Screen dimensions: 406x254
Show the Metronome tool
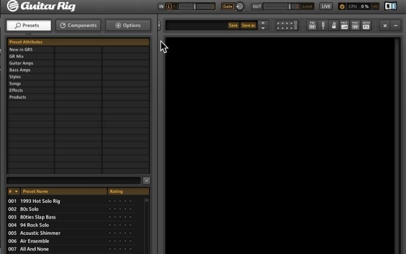(334, 25)
